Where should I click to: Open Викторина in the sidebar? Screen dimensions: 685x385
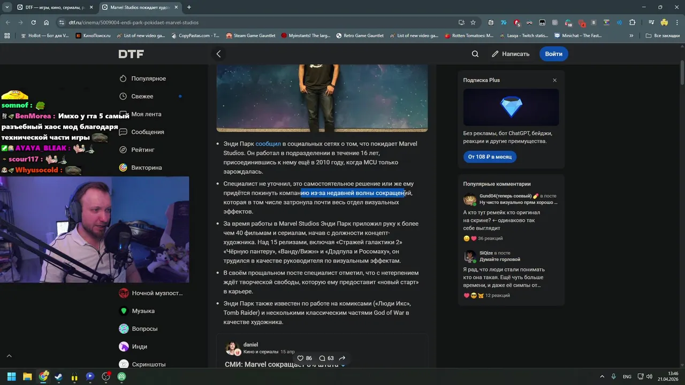(147, 167)
